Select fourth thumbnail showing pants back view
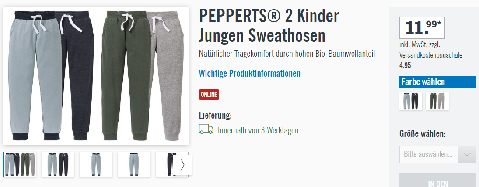The image size is (479, 187). point(134,164)
